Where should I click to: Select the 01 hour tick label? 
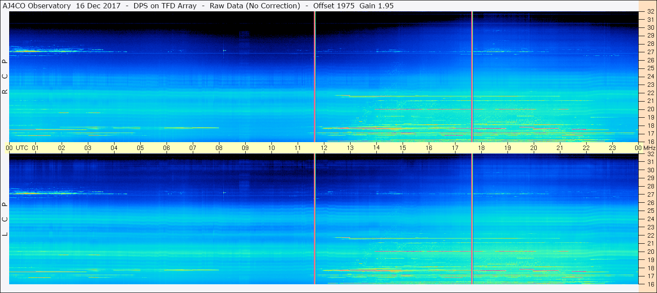point(35,148)
